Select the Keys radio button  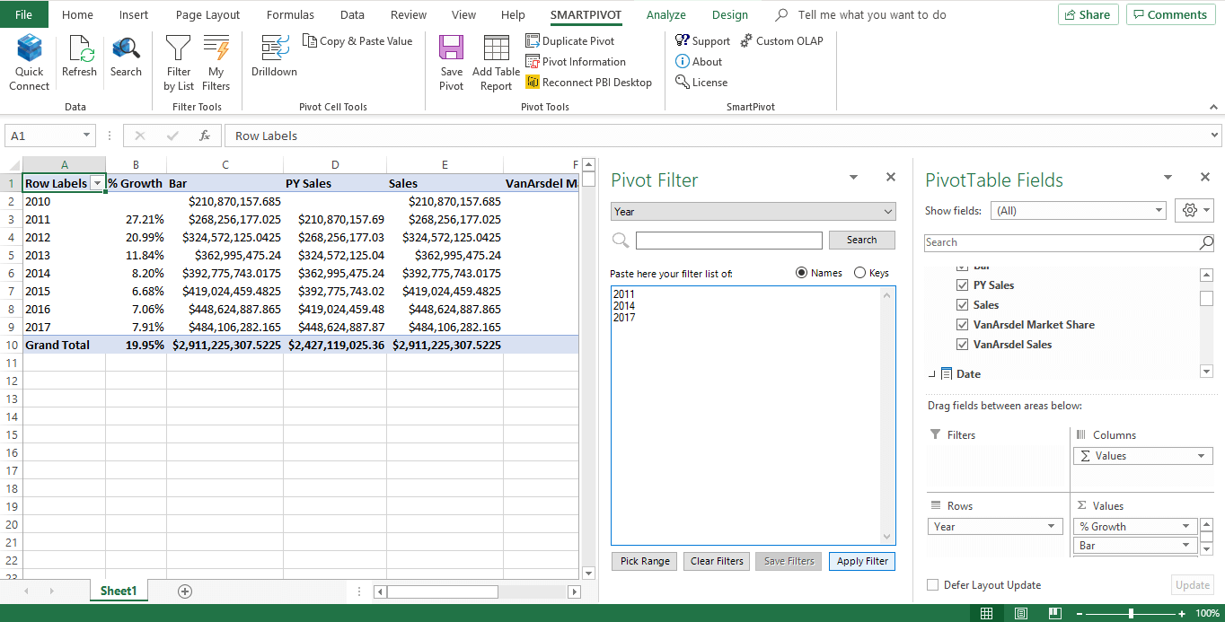pyautogui.click(x=860, y=273)
